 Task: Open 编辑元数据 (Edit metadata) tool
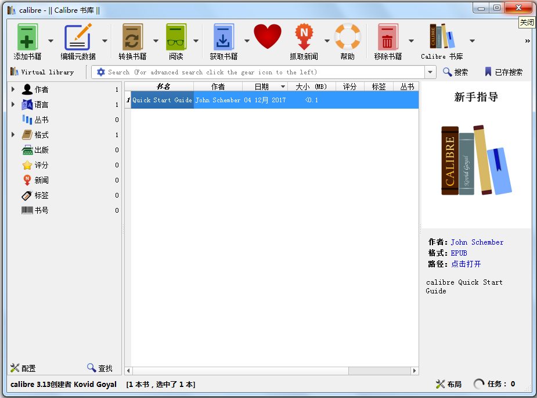pos(78,38)
